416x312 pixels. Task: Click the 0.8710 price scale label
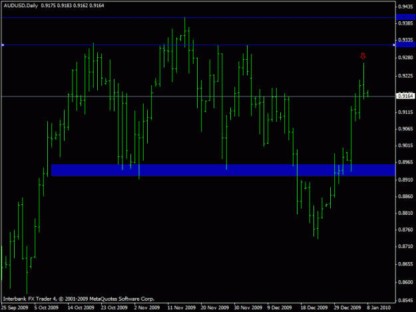tap(405, 246)
